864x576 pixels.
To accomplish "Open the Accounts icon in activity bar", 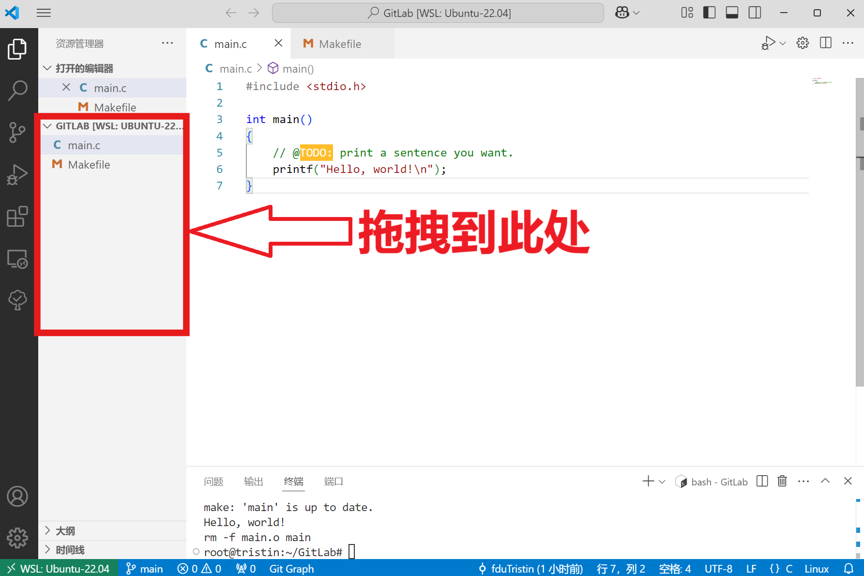I will (x=17, y=497).
